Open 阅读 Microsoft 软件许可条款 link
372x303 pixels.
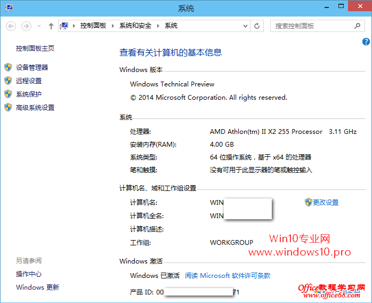click(228, 275)
